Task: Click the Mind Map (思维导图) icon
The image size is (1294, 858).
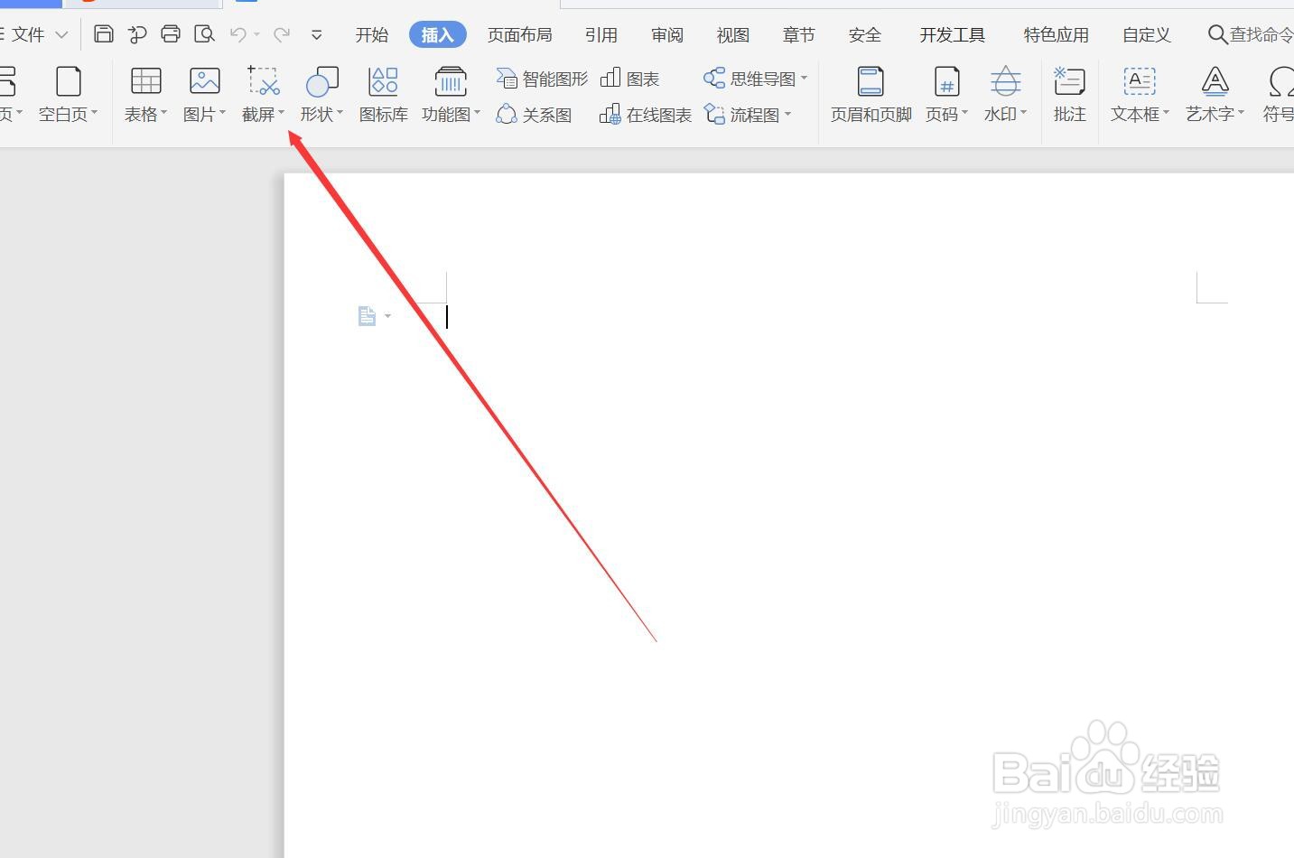Action: click(714, 79)
